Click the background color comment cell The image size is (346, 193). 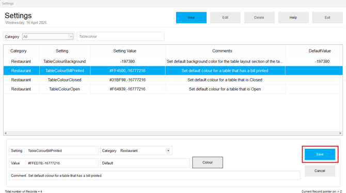(x=225, y=62)
